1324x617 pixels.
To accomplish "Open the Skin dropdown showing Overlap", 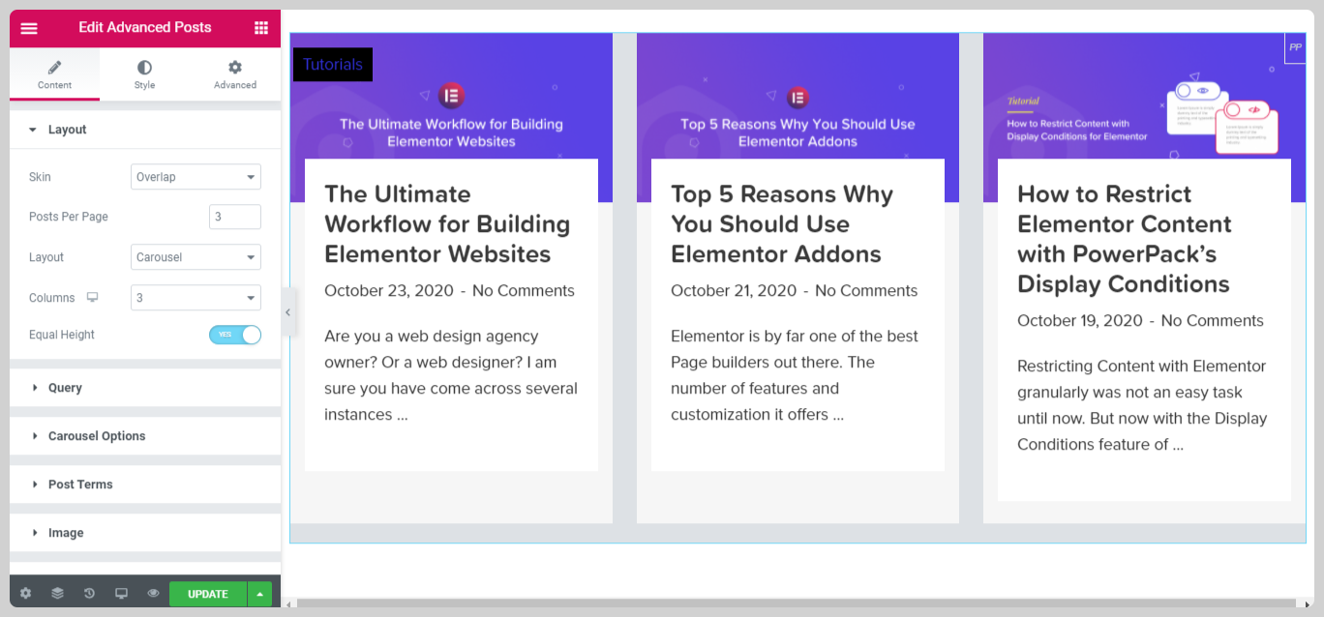I will 196,176.
